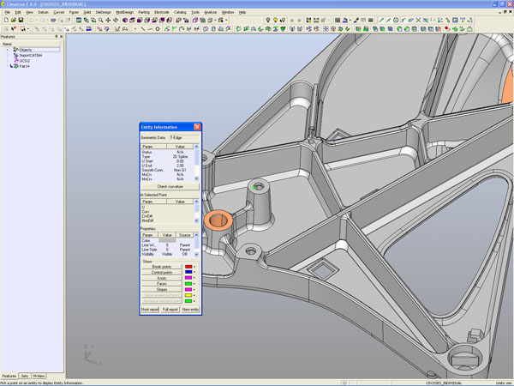Click the New file icon
Viewport: 514px width, 386px height.
[x=5, y=21]
